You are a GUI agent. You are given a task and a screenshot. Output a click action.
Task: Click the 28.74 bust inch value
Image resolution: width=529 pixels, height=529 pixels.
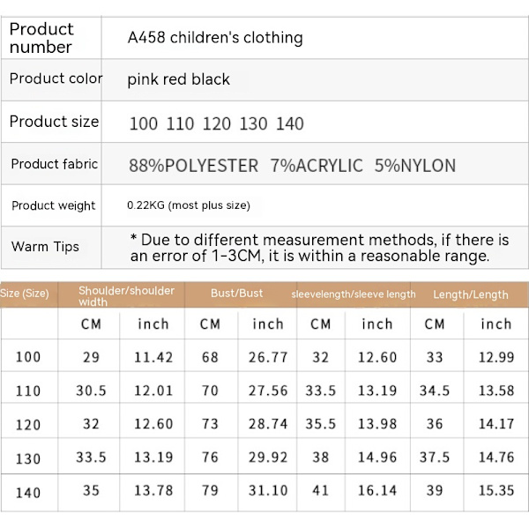point(268,424)
